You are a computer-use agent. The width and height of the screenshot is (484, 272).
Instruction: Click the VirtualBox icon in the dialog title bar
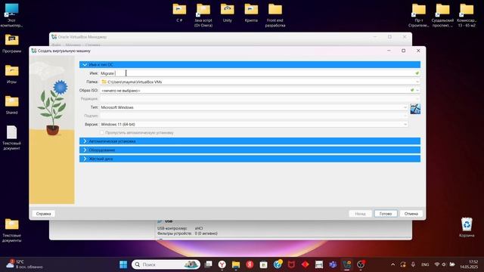click(x=34, y=51)
